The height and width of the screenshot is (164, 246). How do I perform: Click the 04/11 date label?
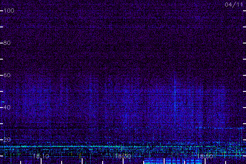tap(234, 5)
